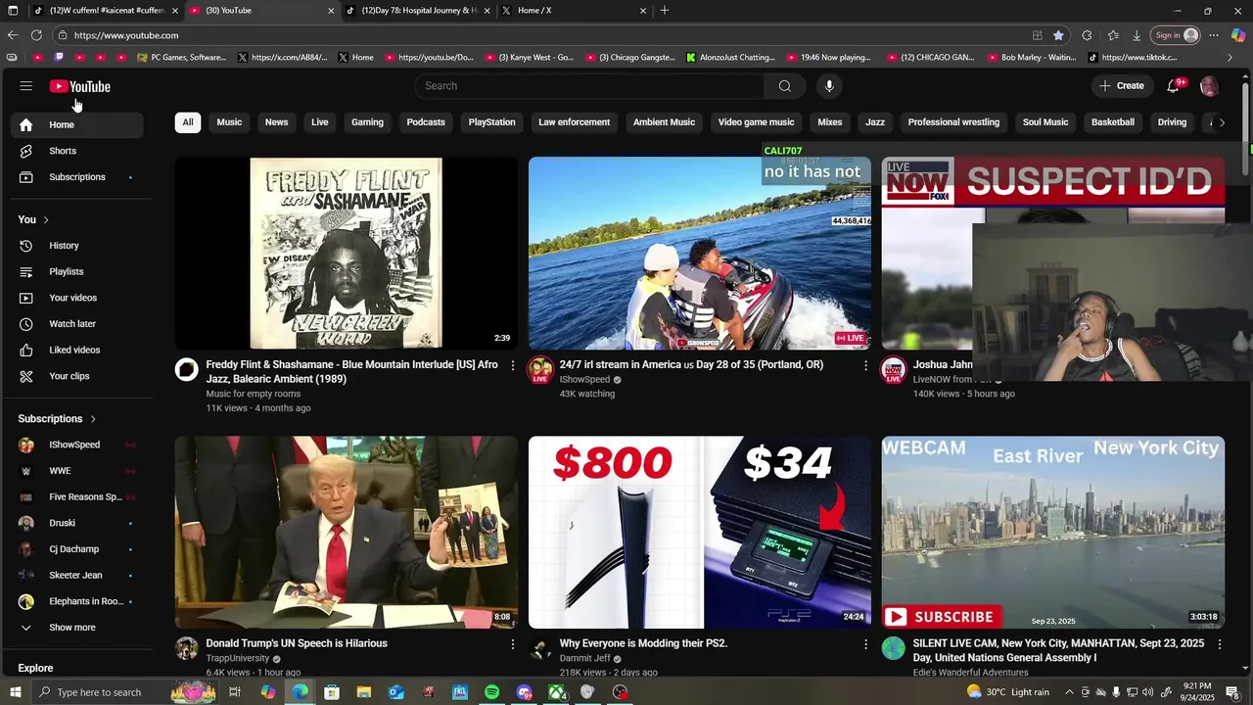Click the Create button

coord(1122,86)
